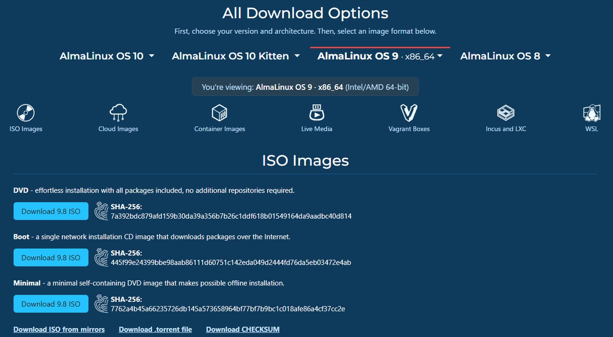Open the AlmaLinux OS 9 x86_64 dropdown
This screenshot has height=337, width=613.
(x=380, y=56)
